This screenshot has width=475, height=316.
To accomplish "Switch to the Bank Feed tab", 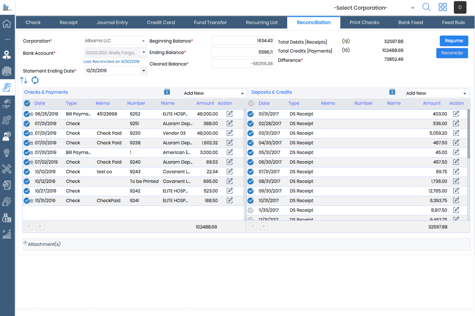I will (410, 22).
